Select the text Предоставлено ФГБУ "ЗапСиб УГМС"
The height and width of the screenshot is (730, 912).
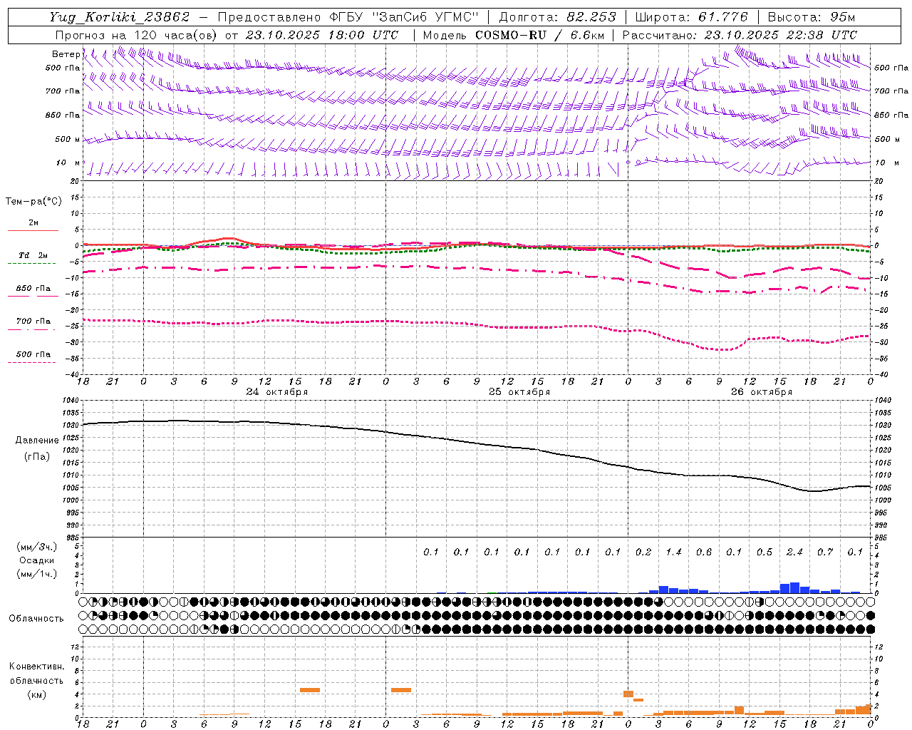pos(348,17)
